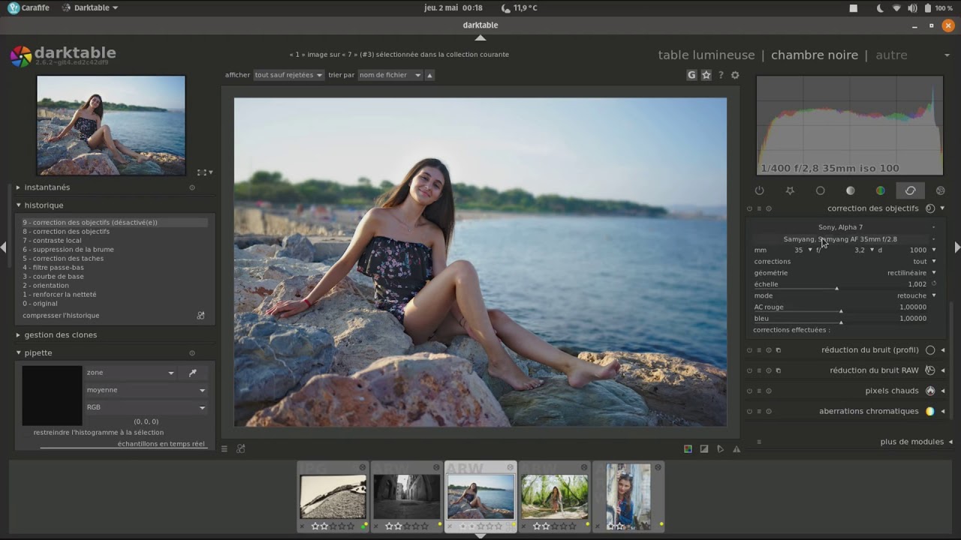Open pipette 'RGB' color space dropdown
This screenshot has width=961, height=540.
click(146, 407)
